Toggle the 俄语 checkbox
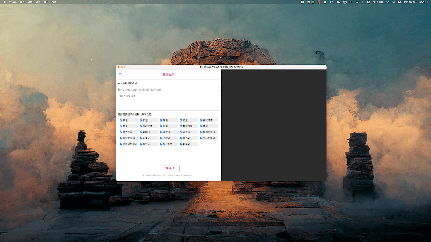Viewport: 431px width, 242px height. pos(161,126)
